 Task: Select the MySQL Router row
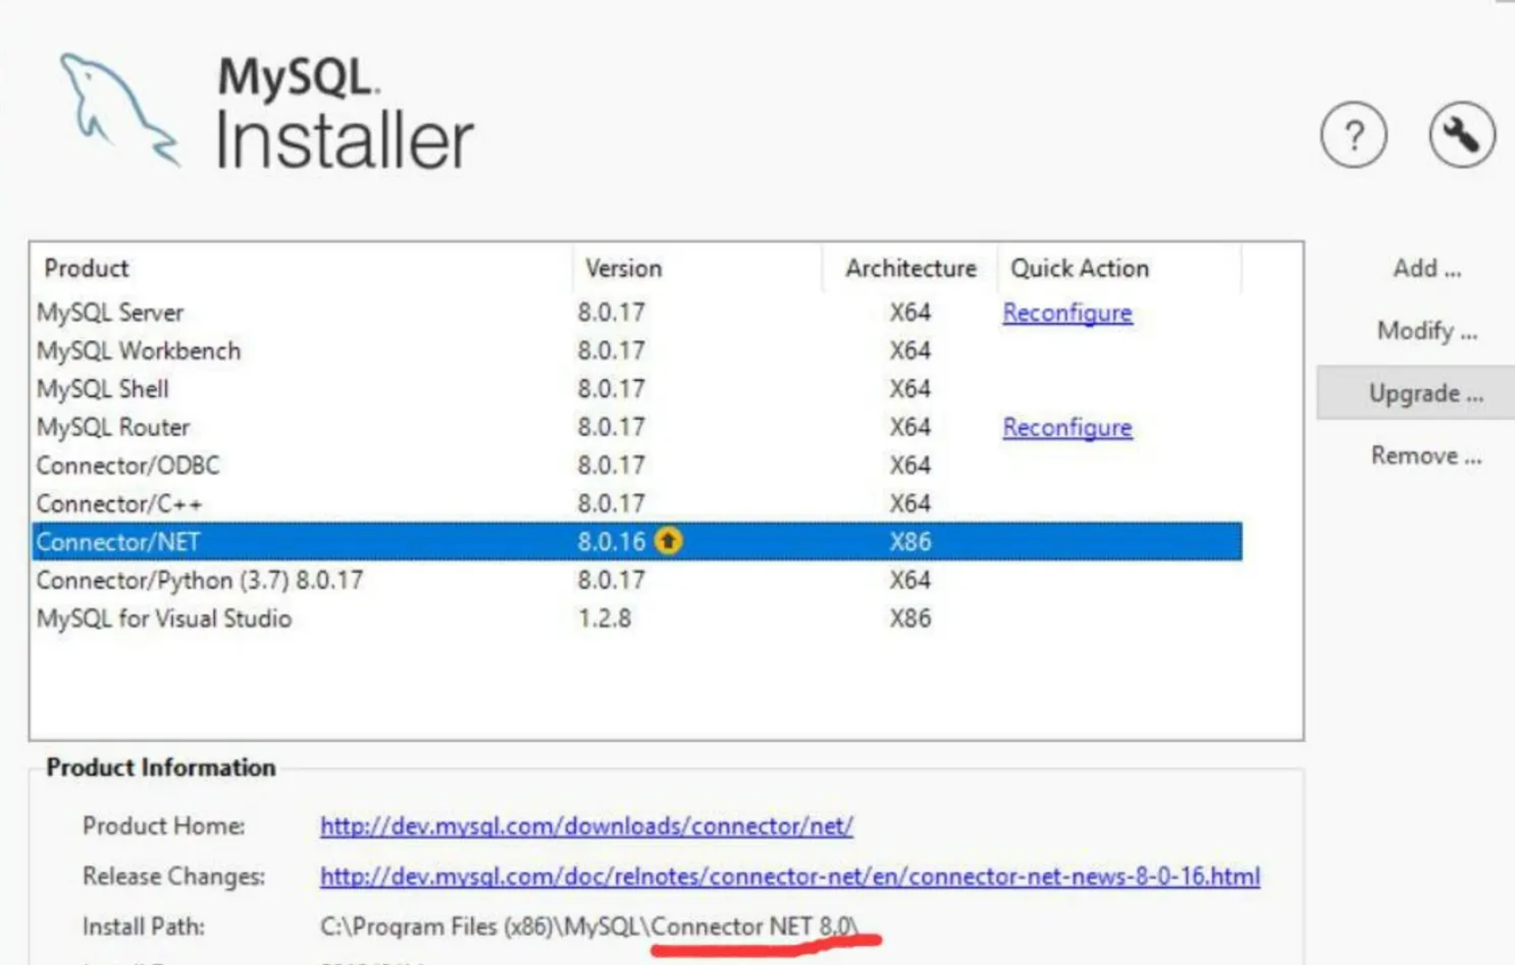[637, 427]
